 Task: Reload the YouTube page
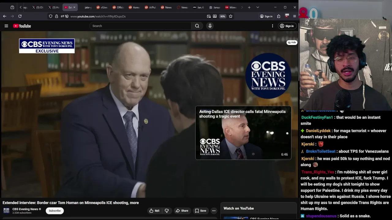click(20, 16)
